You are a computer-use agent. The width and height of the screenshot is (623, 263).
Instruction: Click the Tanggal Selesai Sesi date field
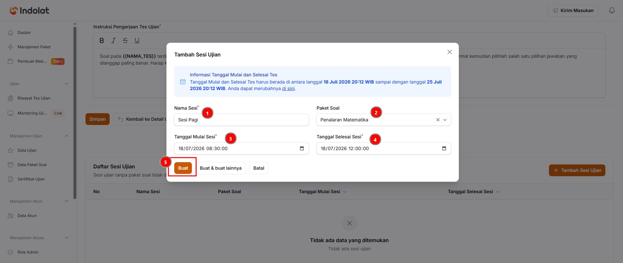384,148
